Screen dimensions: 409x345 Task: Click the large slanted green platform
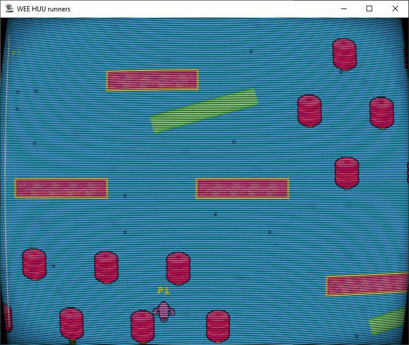click(x=204, y=111)
